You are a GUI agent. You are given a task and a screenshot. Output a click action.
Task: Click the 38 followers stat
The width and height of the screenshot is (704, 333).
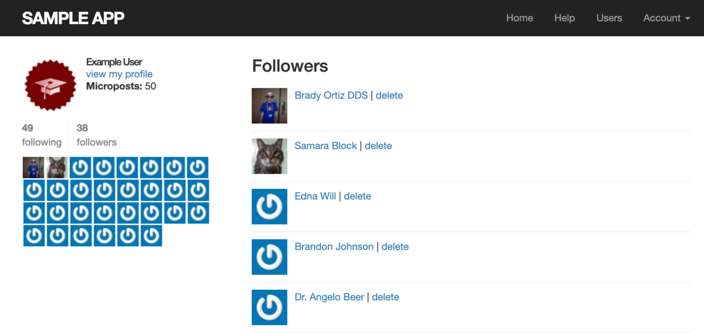96,135
